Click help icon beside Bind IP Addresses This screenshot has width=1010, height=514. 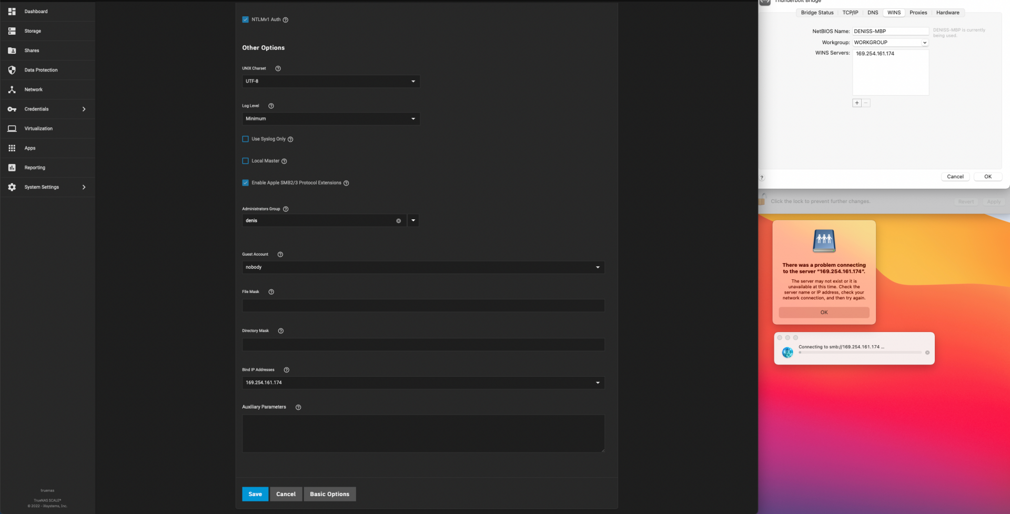coord(286,370)
